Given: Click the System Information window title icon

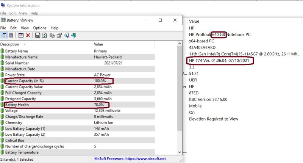Looking at the screenshot, I should coord(3,5).
